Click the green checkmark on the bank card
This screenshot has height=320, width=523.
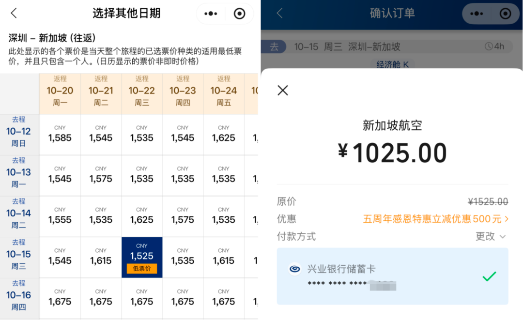click(489, 276)
